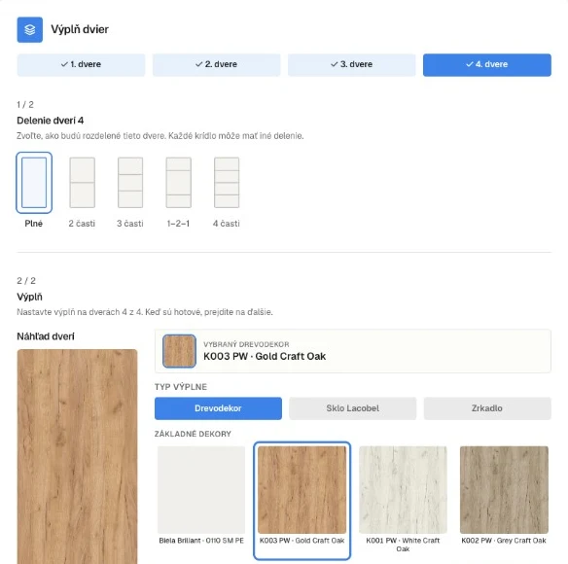Select Sklo Lacobel filling type
The width and height of the screenshot is (568, 564).
click(353, 408)
